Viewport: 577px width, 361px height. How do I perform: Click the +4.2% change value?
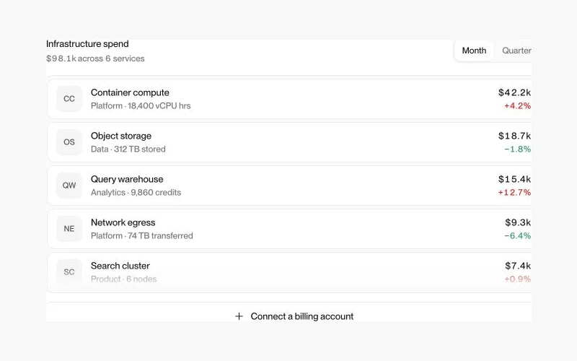(517, 105)
